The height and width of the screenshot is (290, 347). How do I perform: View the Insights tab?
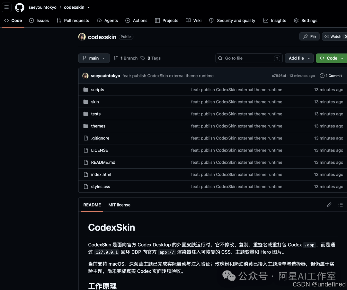275,20
